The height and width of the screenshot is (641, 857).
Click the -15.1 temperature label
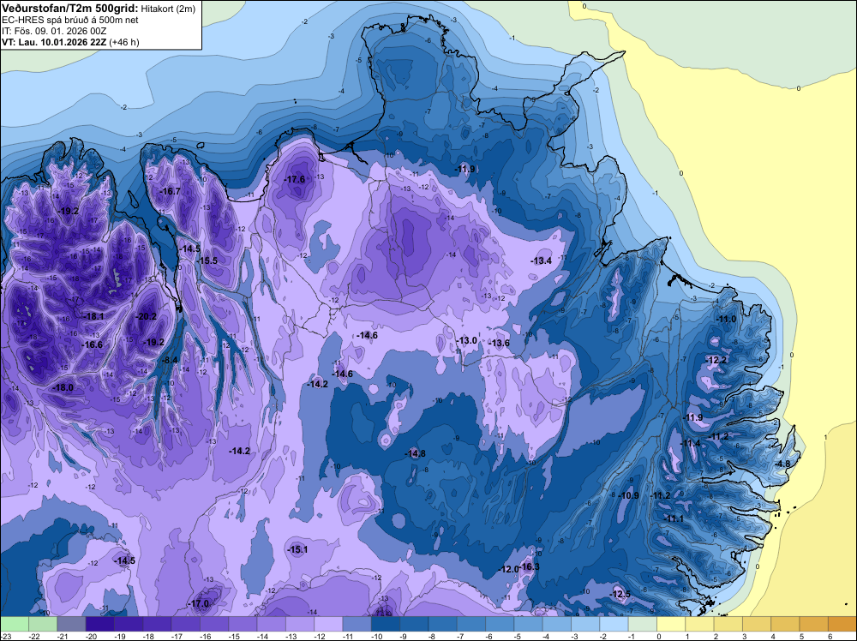click(297, 550)
